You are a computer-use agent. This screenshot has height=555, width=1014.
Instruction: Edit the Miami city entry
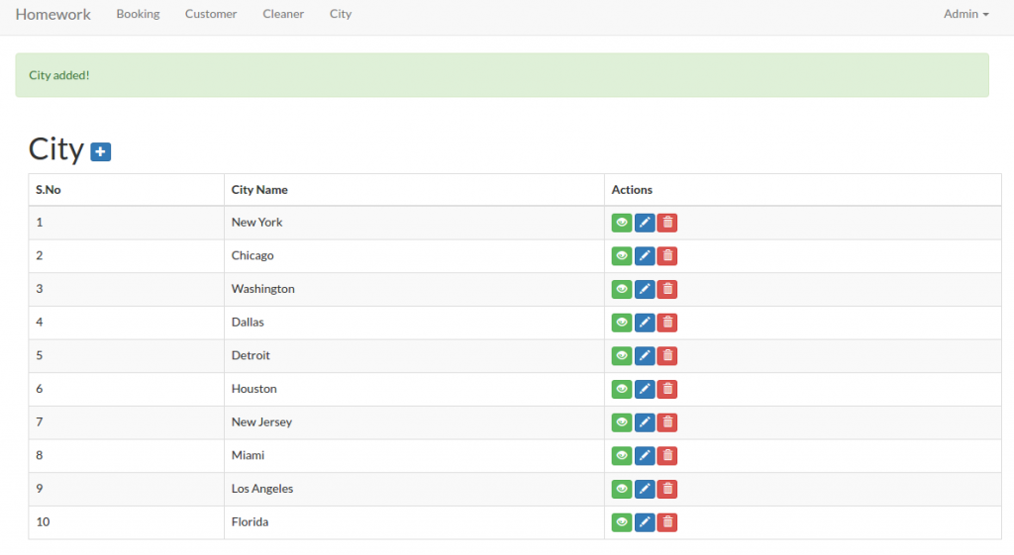tap(645, 455)
